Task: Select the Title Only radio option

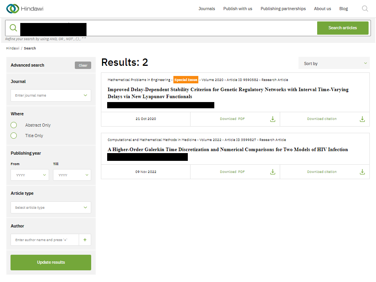Action: coord(14,136)
